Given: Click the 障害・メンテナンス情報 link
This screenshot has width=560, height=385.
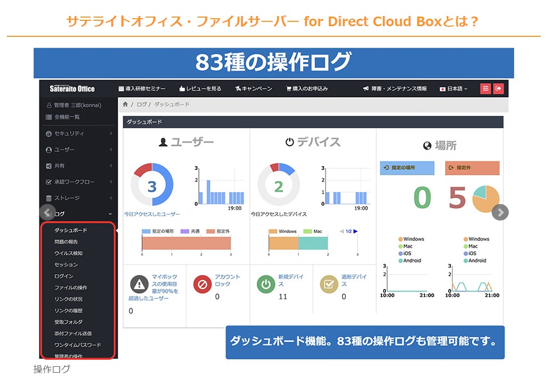Looking at the screenshot, I should [x=395, y=89].
